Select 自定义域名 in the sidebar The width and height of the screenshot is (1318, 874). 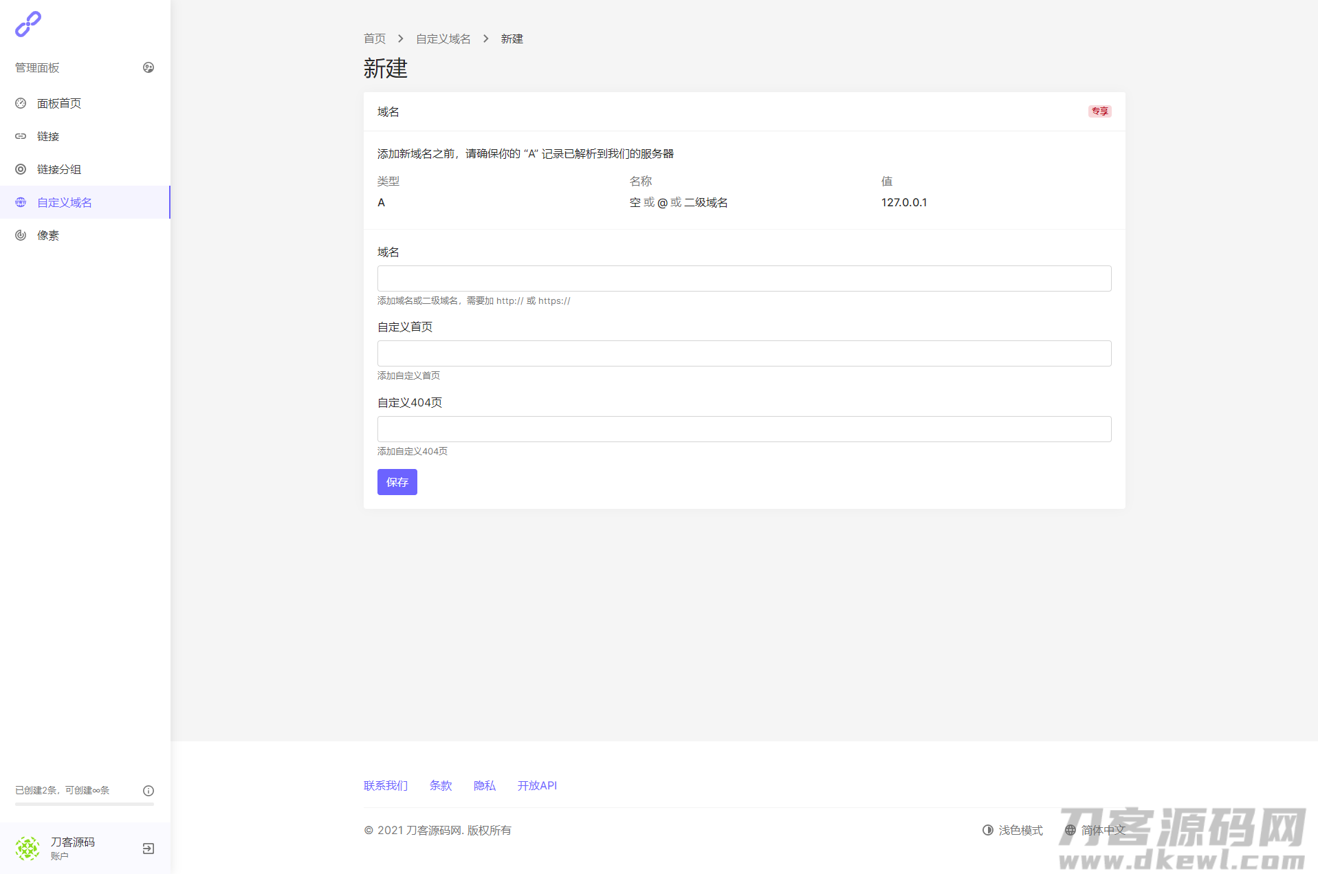pos(65,202)
